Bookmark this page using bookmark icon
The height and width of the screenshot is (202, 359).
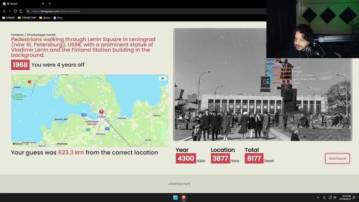click(21, 11)
